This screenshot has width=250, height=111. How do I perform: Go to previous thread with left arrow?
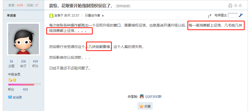[235, 6]
